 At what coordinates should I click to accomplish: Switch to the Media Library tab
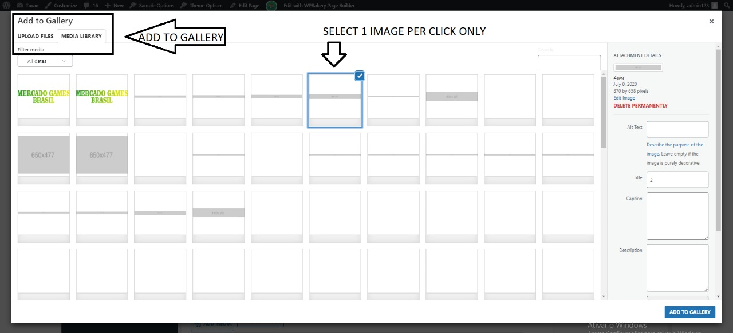click(81, 36)
